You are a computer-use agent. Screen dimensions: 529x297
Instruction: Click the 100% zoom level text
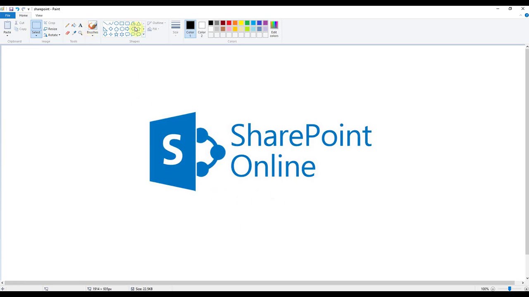[485, 289]
